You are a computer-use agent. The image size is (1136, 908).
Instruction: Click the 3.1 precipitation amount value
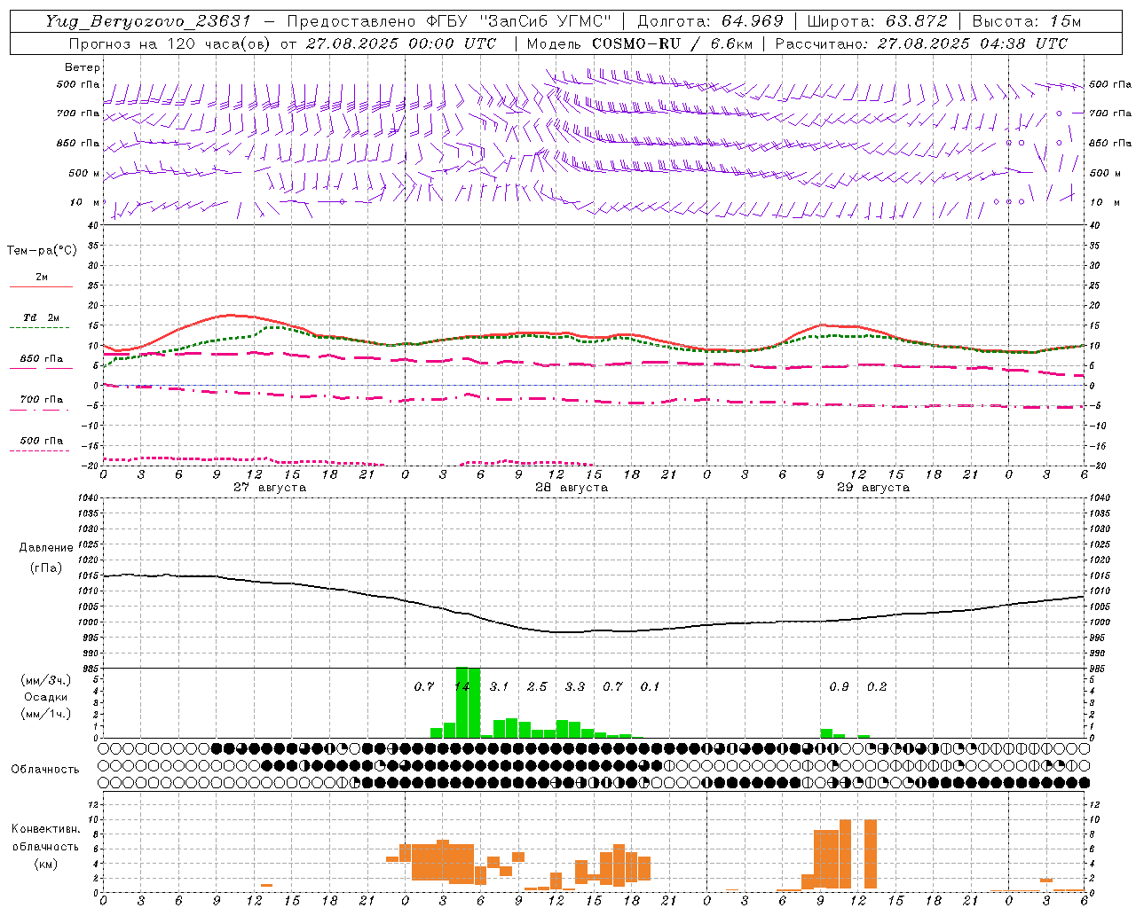point(500,686)
